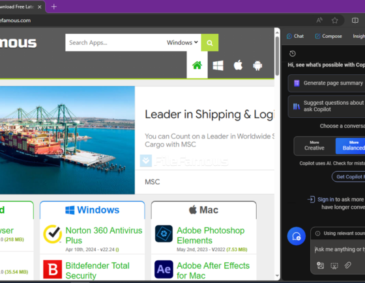Select More Creative conversation style
Viewport: 365px width, 283px height.
click(x=314, y=146)
